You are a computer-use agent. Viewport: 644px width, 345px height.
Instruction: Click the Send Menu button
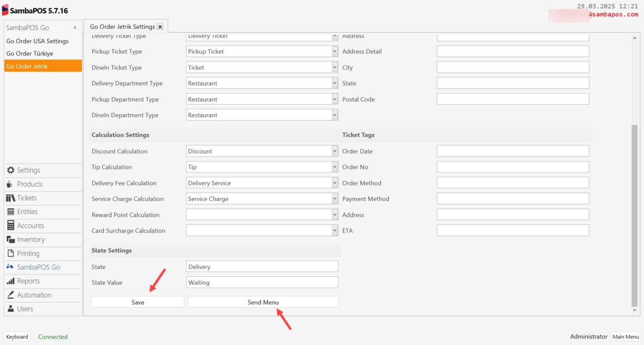click(262, 301)
